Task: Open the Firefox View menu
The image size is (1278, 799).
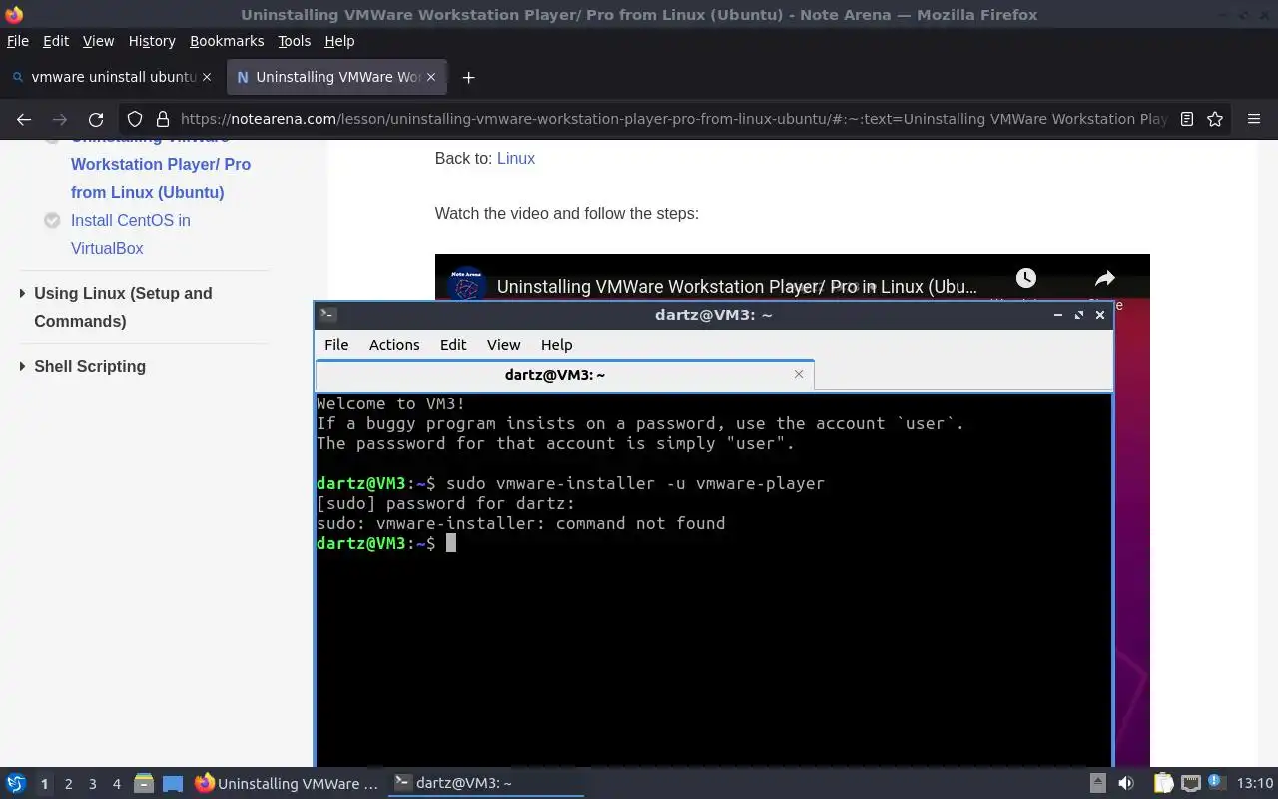Action: pos(98,41)
